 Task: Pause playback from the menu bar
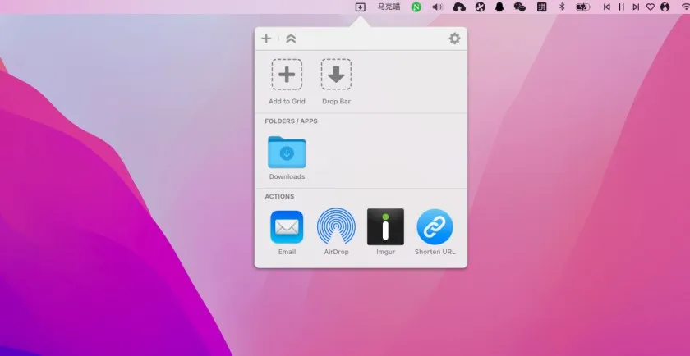click(x=621, y=7)
